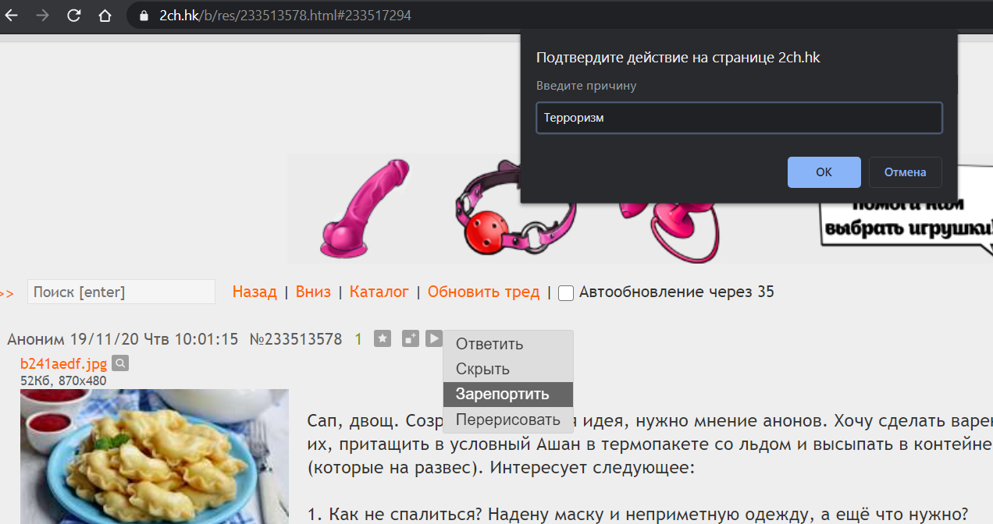Enable the Автообновление checkbox
993x524 pixels.
[x=566, y=292]
